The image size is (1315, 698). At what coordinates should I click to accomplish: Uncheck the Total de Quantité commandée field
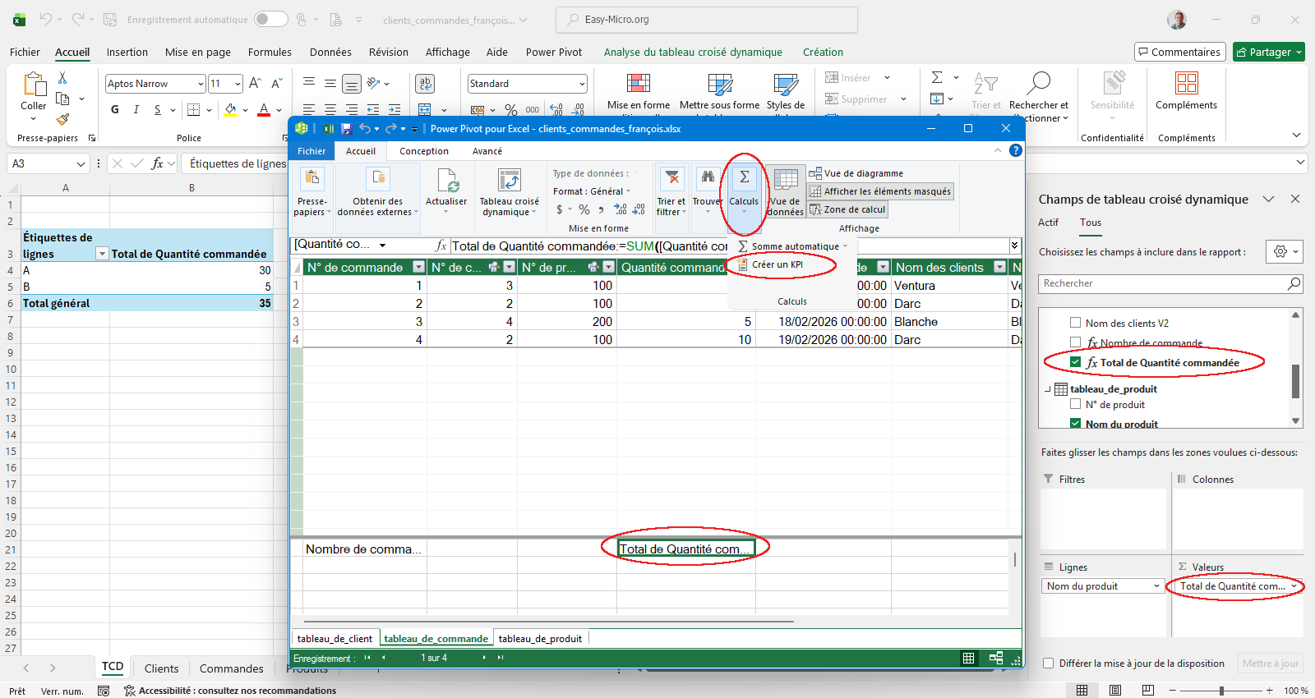tap(1075, 362)
